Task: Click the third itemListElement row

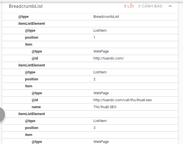Action: (32, 114)
